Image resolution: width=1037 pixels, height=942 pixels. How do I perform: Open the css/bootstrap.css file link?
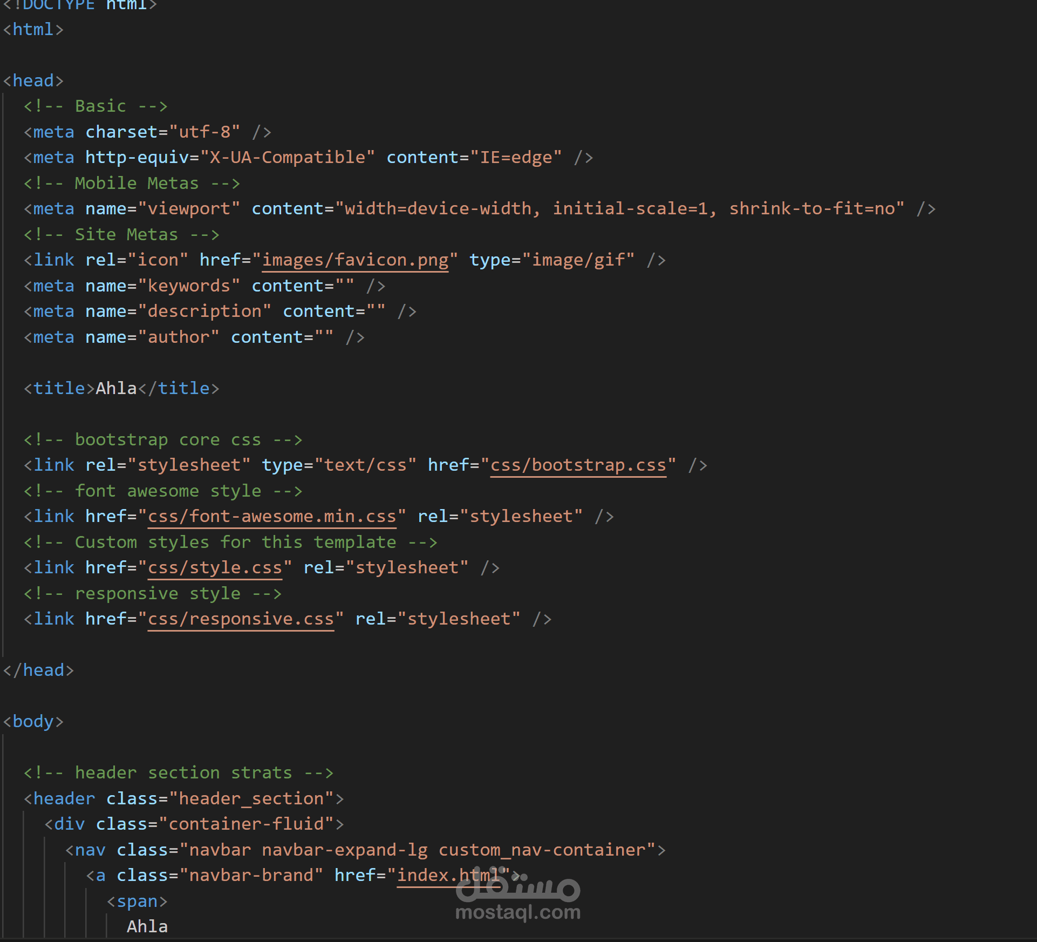tap(578, 465)
